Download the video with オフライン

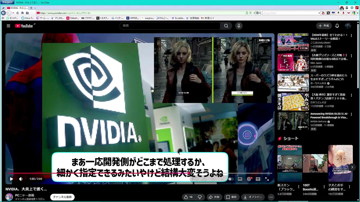(x=253, y=197)
